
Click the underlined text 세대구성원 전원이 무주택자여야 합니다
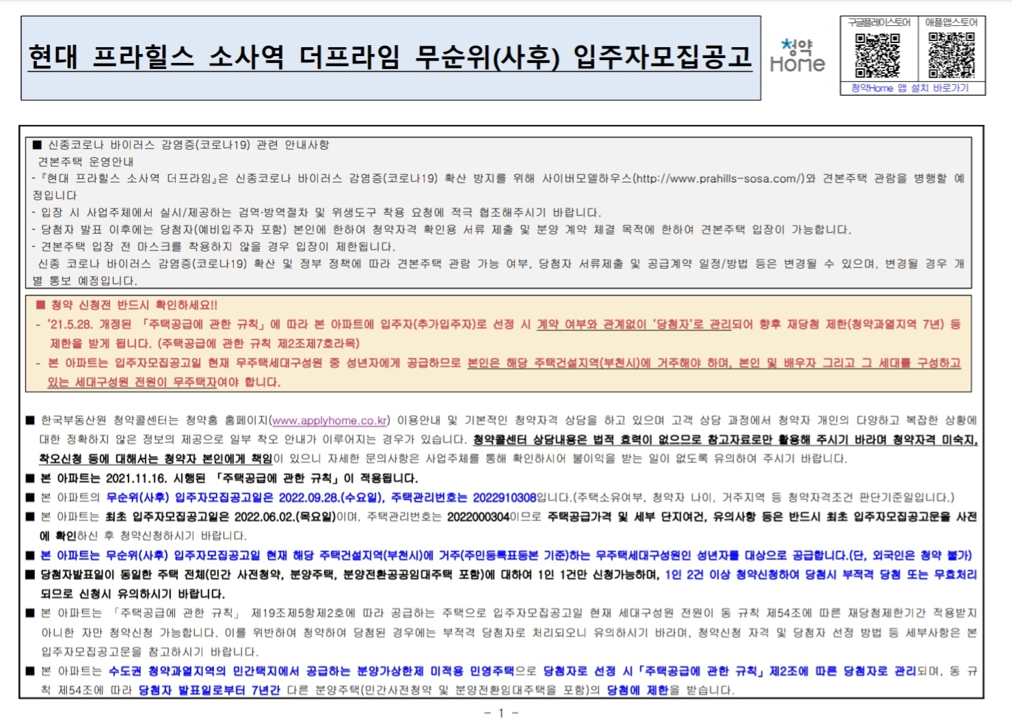click(177, 382)
